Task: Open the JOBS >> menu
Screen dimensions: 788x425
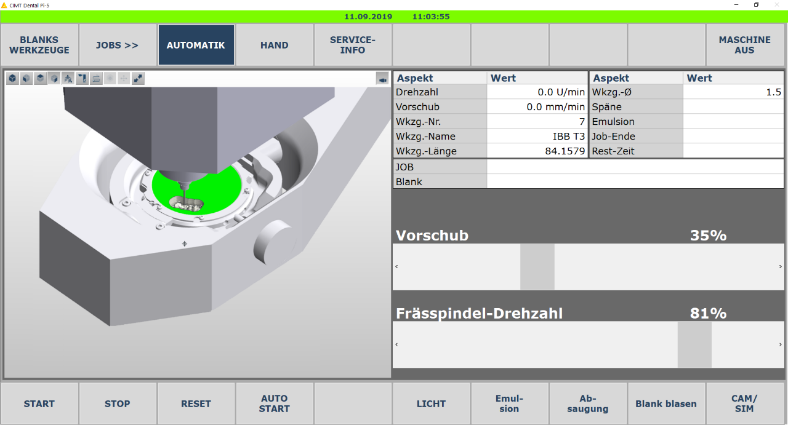Action: (117, 45)
